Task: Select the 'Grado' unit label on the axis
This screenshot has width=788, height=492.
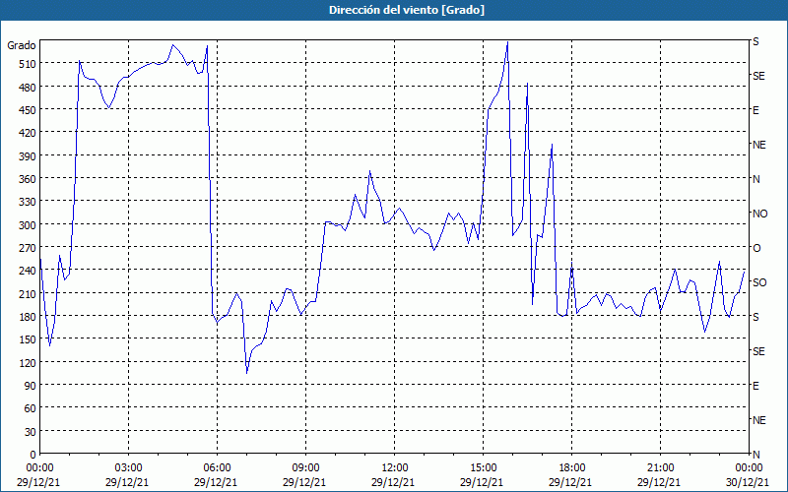Action: pyautogui.click(x=22, y=45)
